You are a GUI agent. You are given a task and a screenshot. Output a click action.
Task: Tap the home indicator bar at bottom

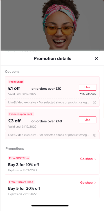(50, 206)
